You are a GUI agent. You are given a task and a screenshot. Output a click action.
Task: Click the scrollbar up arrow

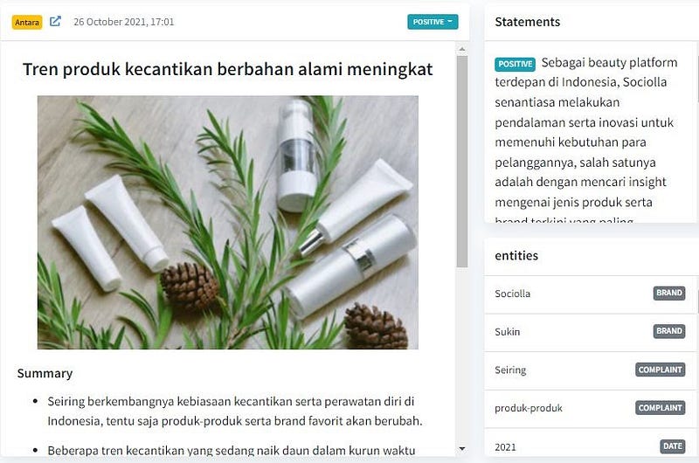pos(462,49)
